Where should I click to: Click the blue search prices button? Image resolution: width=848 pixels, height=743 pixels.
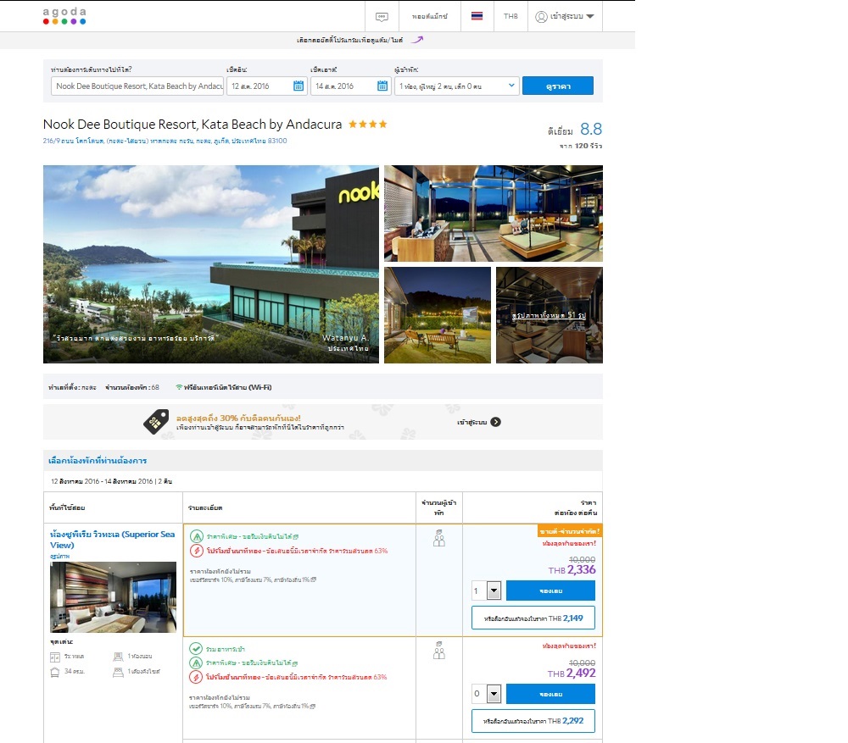[x=557, y=86]
